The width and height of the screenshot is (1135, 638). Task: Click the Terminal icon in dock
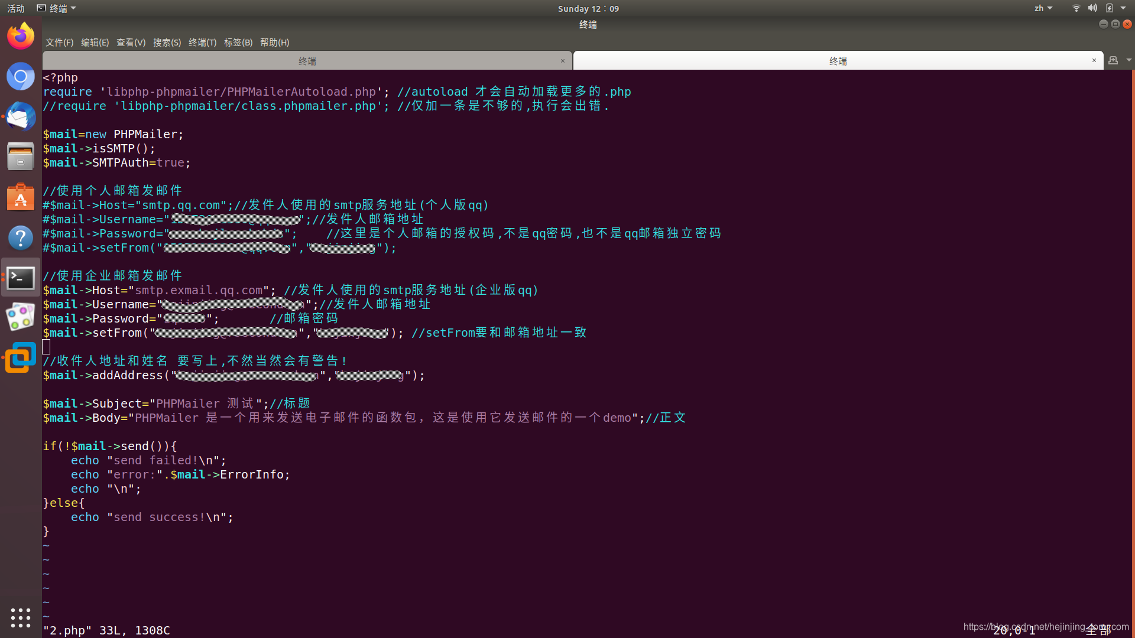(21, 278)
